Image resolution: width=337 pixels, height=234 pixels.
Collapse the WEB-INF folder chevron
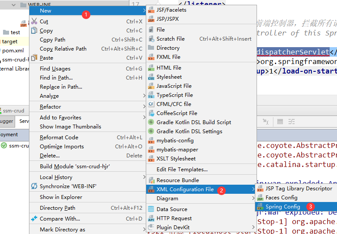(13, 5)
